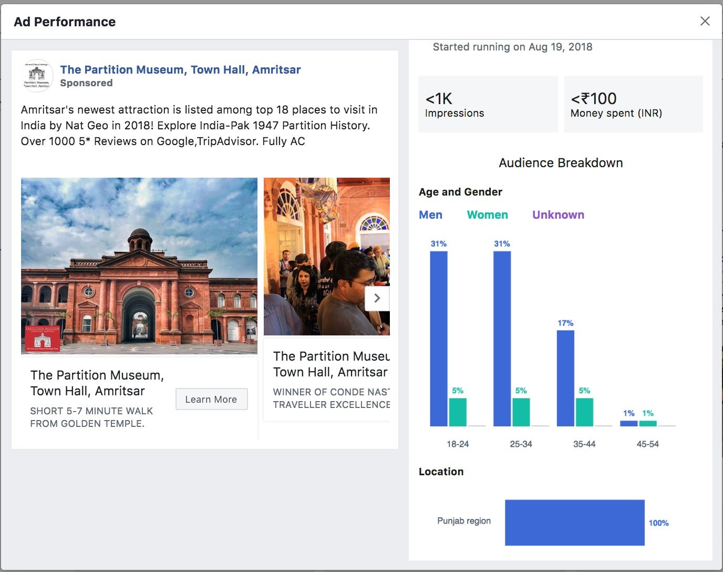Viewport: 723px width, 572px height.
Task: Click the ad body text about Amritsar's newest attraction
Action: pos(199,125)
